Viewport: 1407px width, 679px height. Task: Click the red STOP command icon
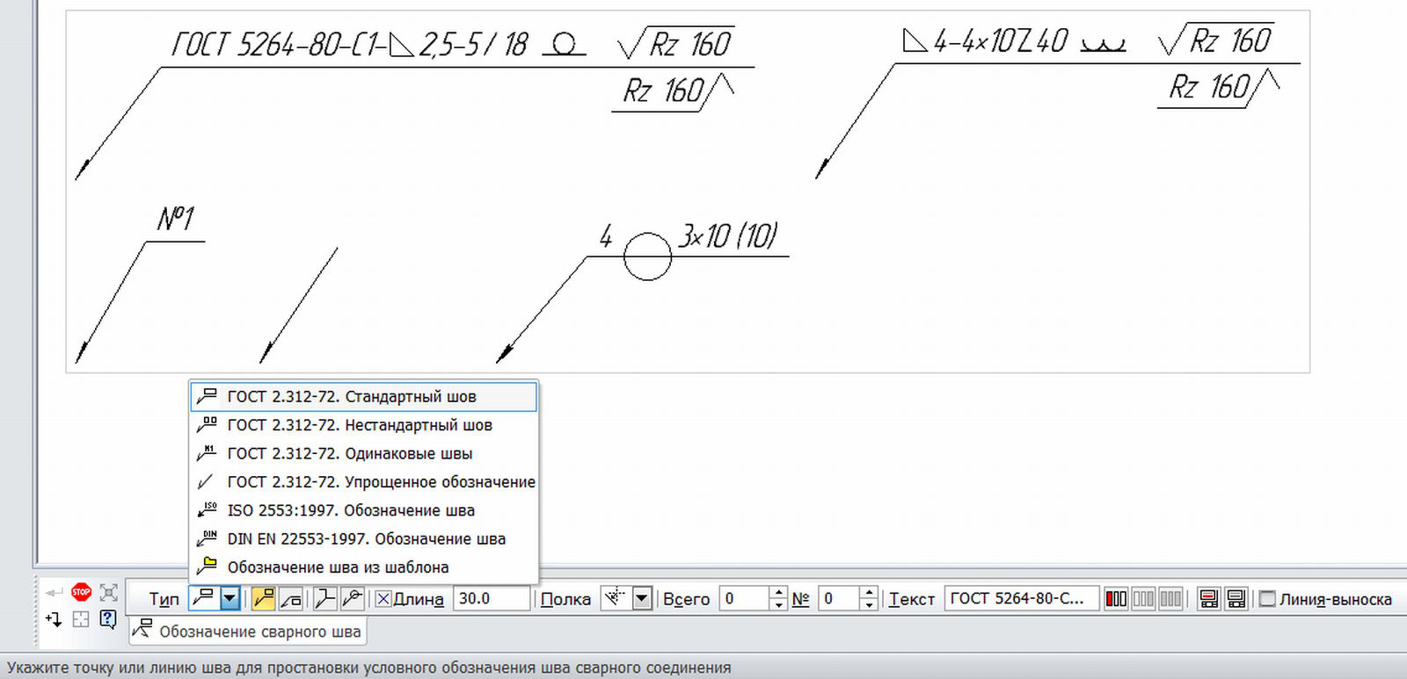[x=82, y=592]
